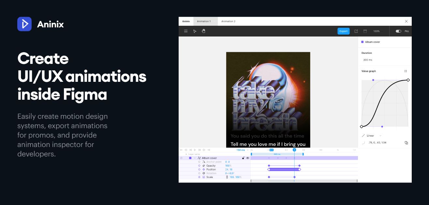Collapse the Album cover layer properties

pyautogui.click(x=195, y=158)
